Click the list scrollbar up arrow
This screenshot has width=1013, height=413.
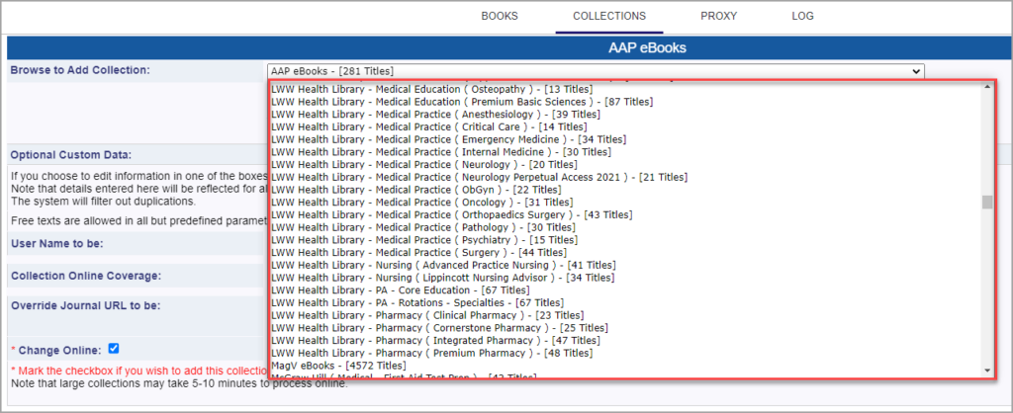pos(986,87)
